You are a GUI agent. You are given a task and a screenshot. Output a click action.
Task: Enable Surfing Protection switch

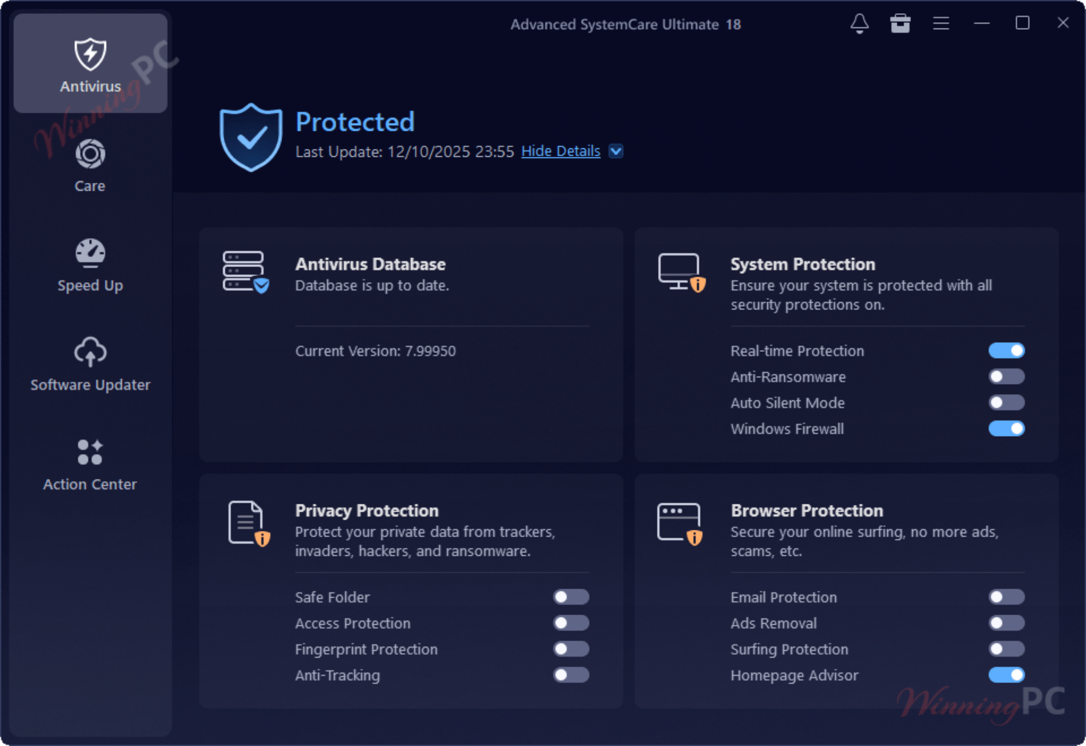1006,649
